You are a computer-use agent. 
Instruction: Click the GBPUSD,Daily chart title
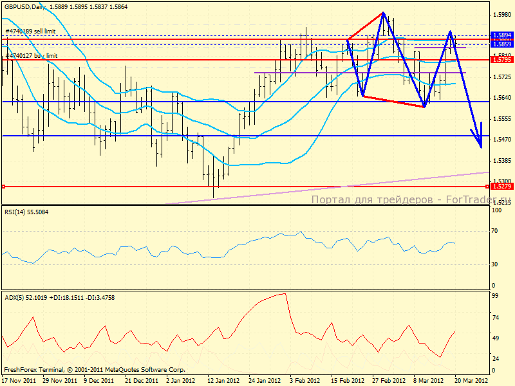[x=26, y=5]
